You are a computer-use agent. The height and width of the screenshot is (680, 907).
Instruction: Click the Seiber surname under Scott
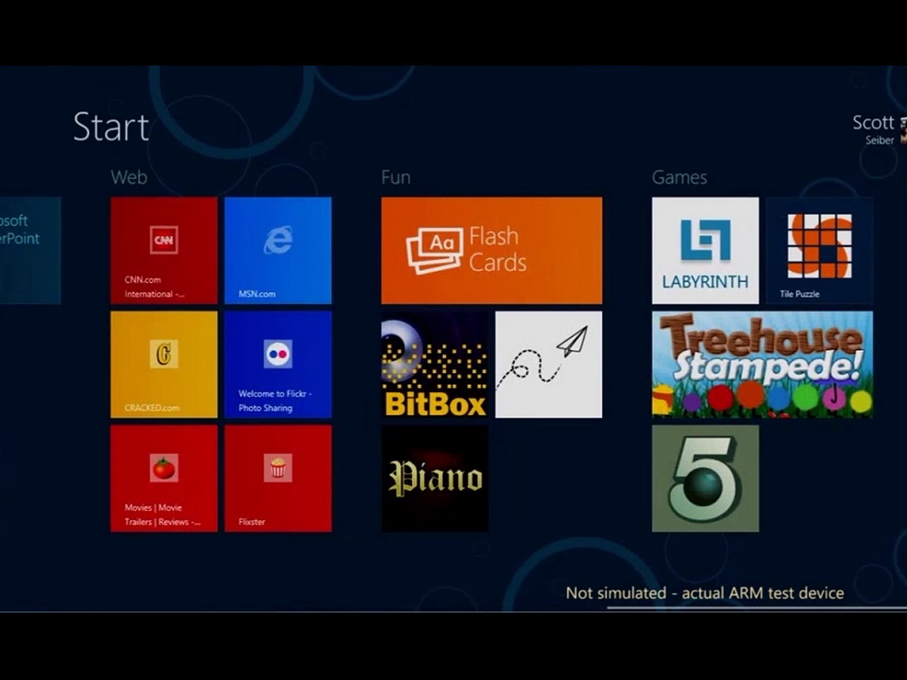(880, 141)
